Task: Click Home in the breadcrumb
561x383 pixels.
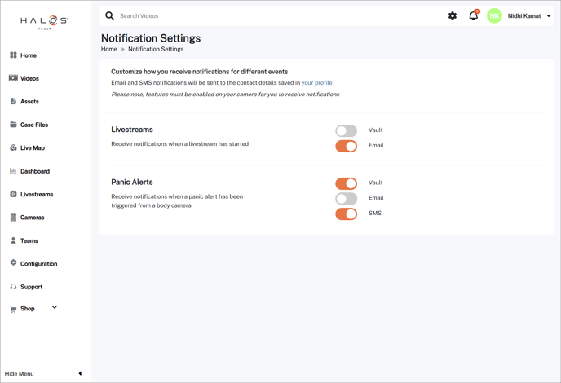Action: pos(108,49)
